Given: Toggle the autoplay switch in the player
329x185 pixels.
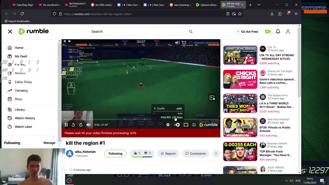Looking at the screenshot, I should [177, 125].
